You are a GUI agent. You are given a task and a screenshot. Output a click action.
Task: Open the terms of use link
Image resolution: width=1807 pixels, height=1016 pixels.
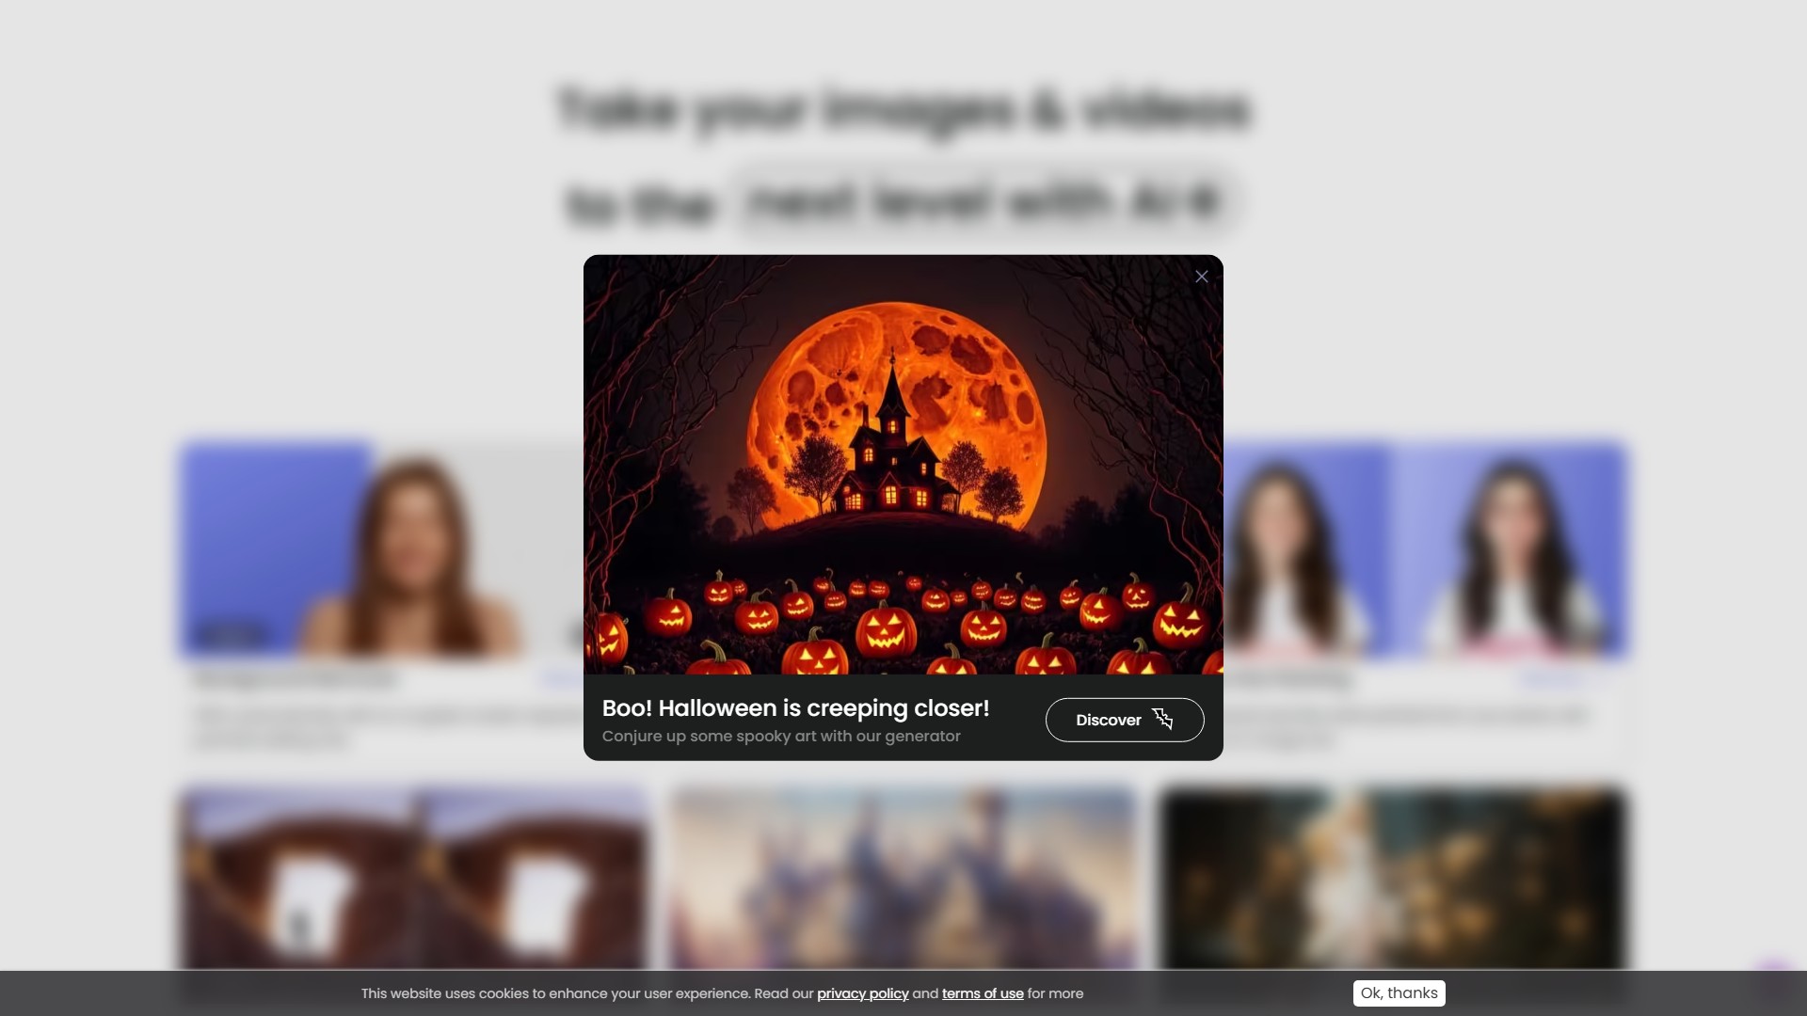tap(982, 993)
